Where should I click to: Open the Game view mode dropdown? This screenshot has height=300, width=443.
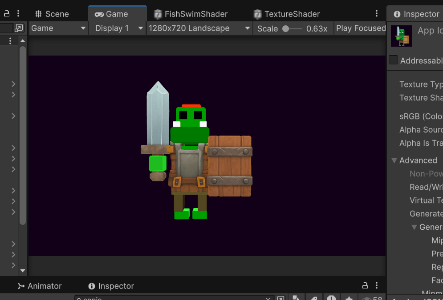coord(58,28)
